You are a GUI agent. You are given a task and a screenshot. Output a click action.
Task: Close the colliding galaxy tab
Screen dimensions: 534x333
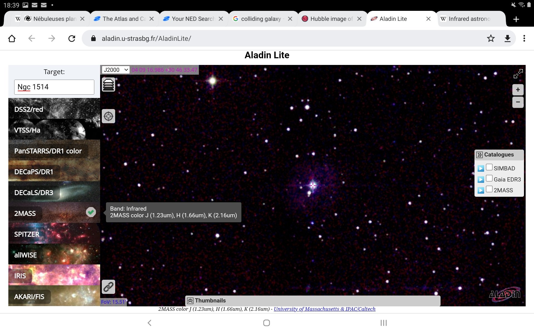coord(290,19)
